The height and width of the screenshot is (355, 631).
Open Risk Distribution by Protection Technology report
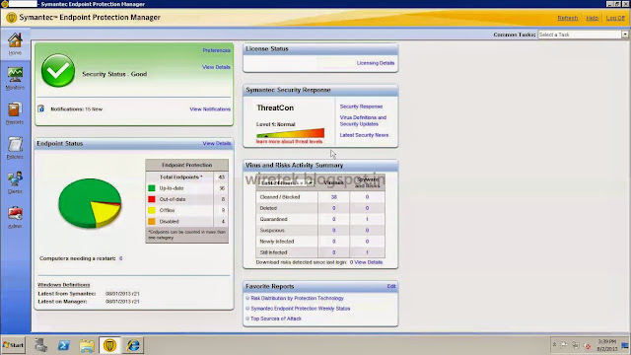[x=298, y=298]
